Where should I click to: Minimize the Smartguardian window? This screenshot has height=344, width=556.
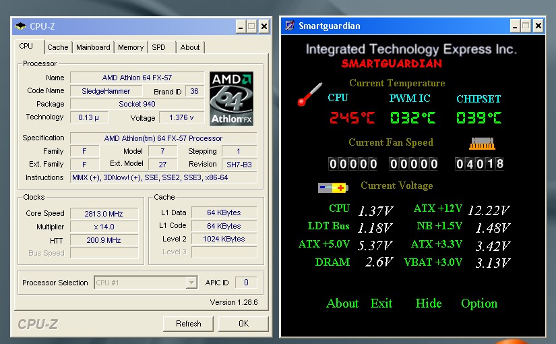coord(515,26)
